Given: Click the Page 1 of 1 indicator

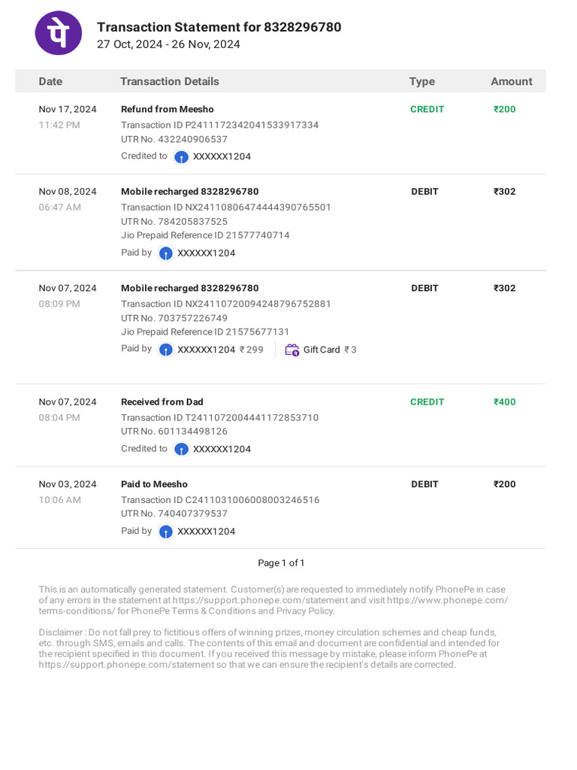Looking at the screenshot, I should [281, 563].
